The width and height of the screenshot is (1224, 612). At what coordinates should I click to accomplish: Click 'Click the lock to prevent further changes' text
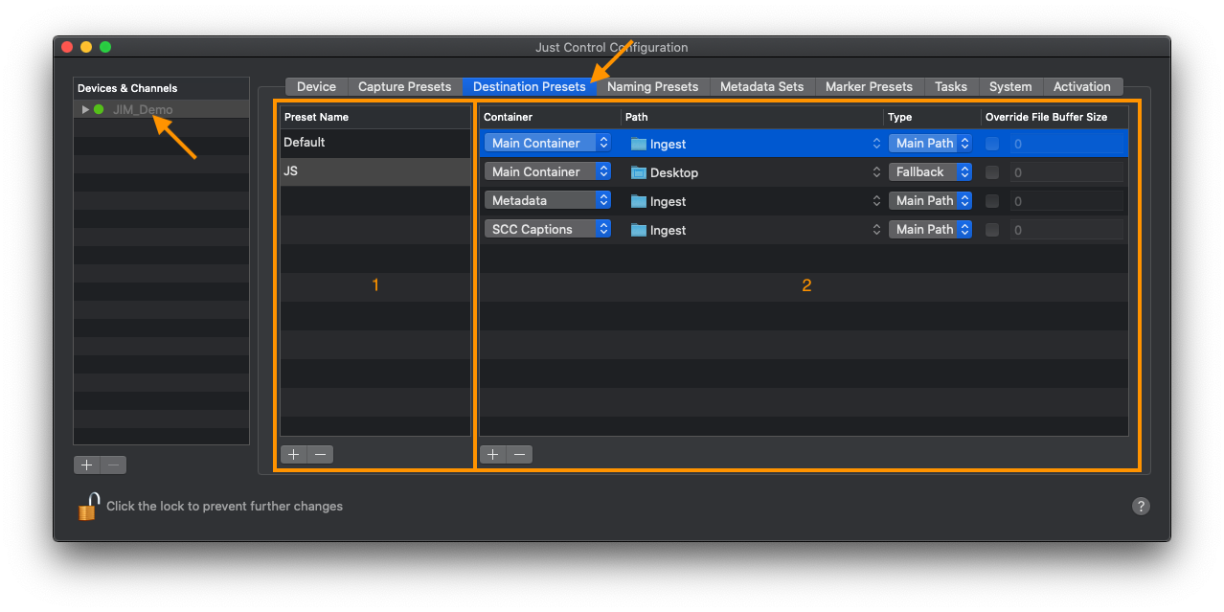tap(224, 506)
